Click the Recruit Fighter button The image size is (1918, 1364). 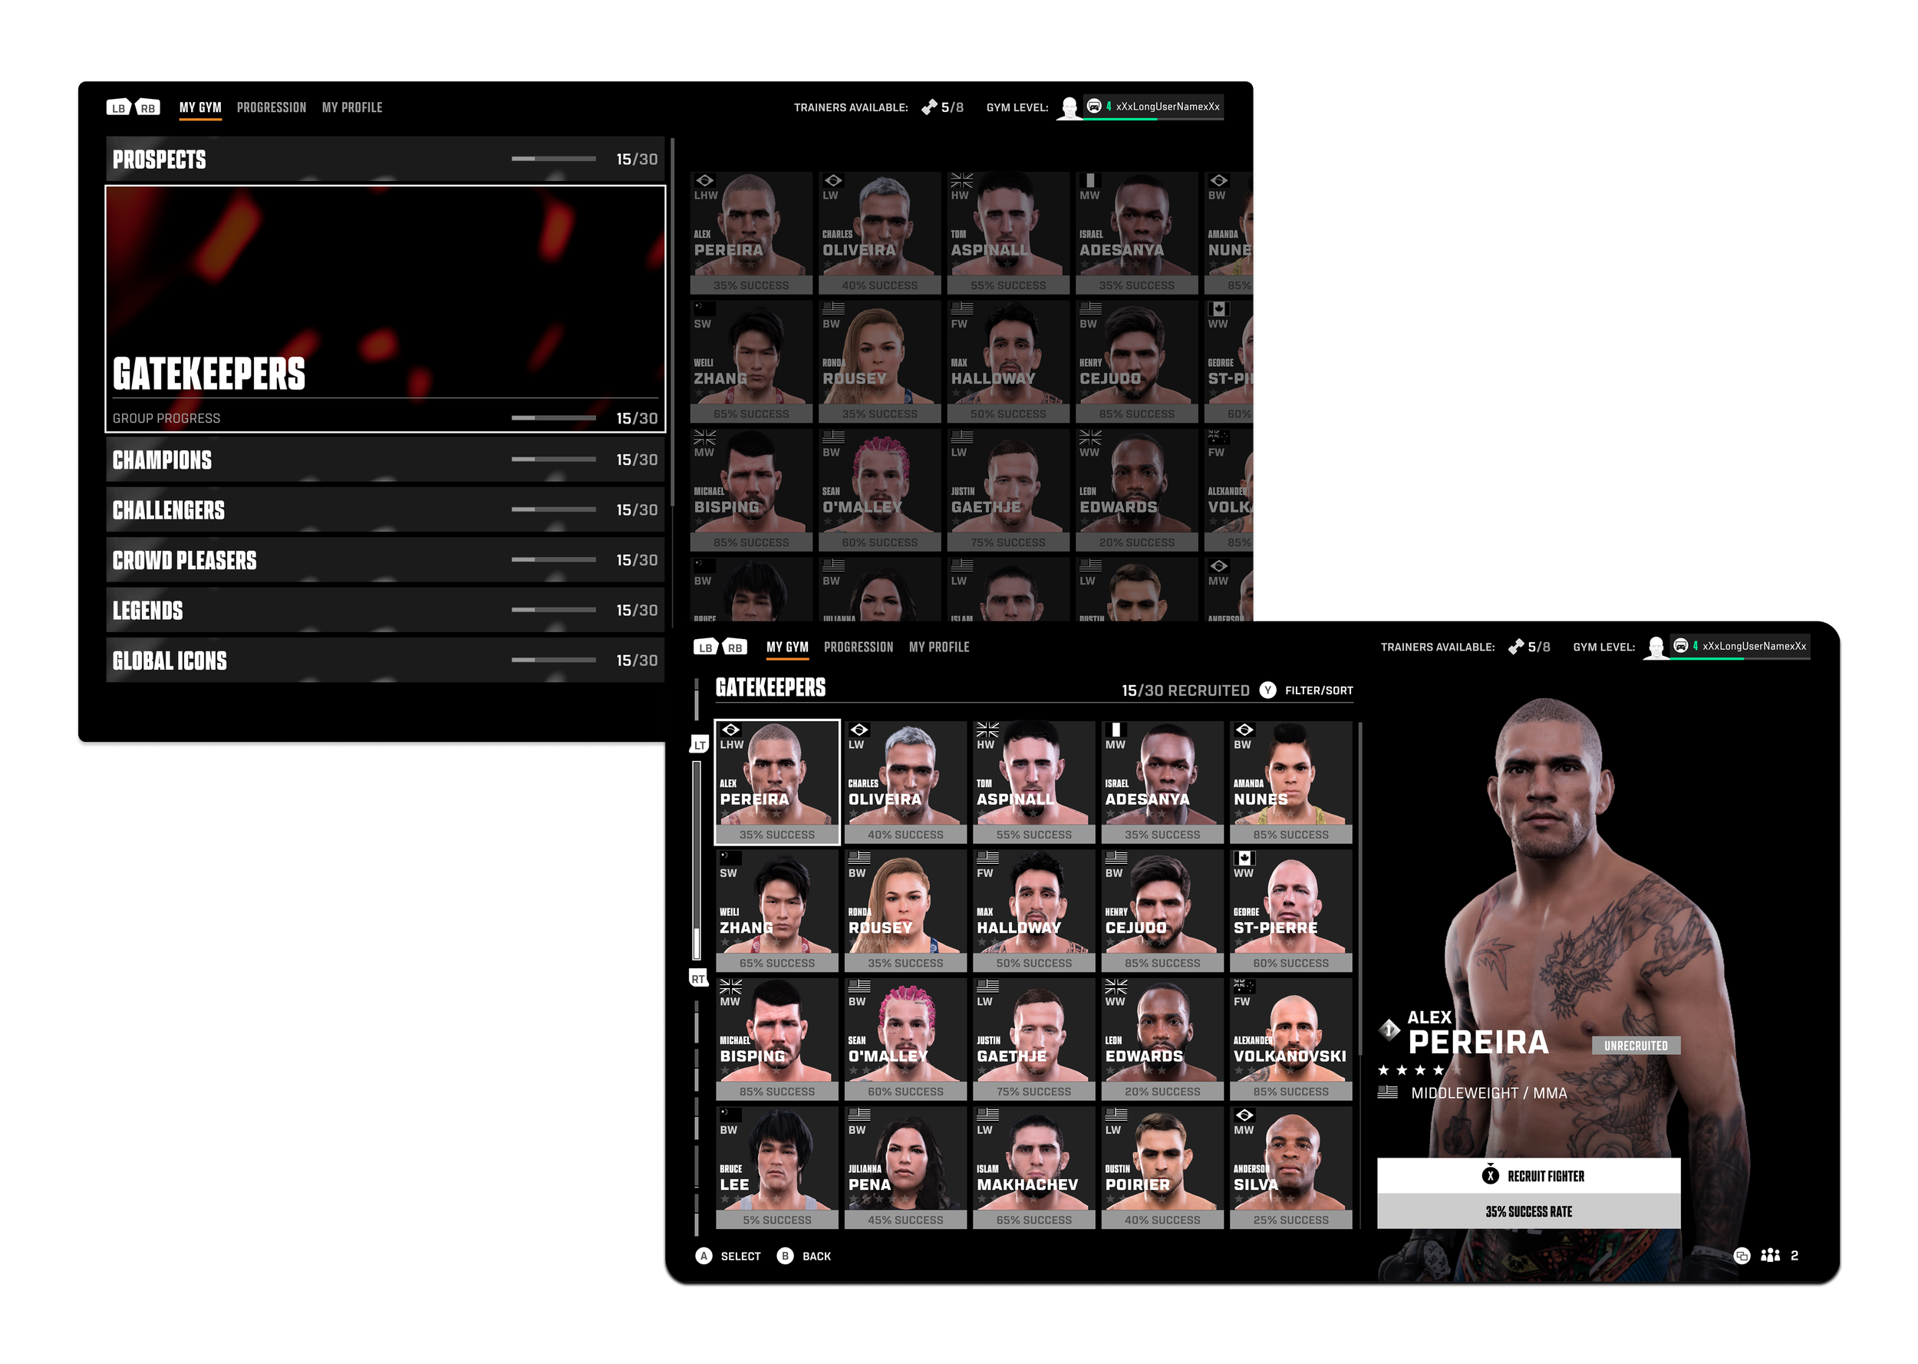click(x=1527, y=1176)
